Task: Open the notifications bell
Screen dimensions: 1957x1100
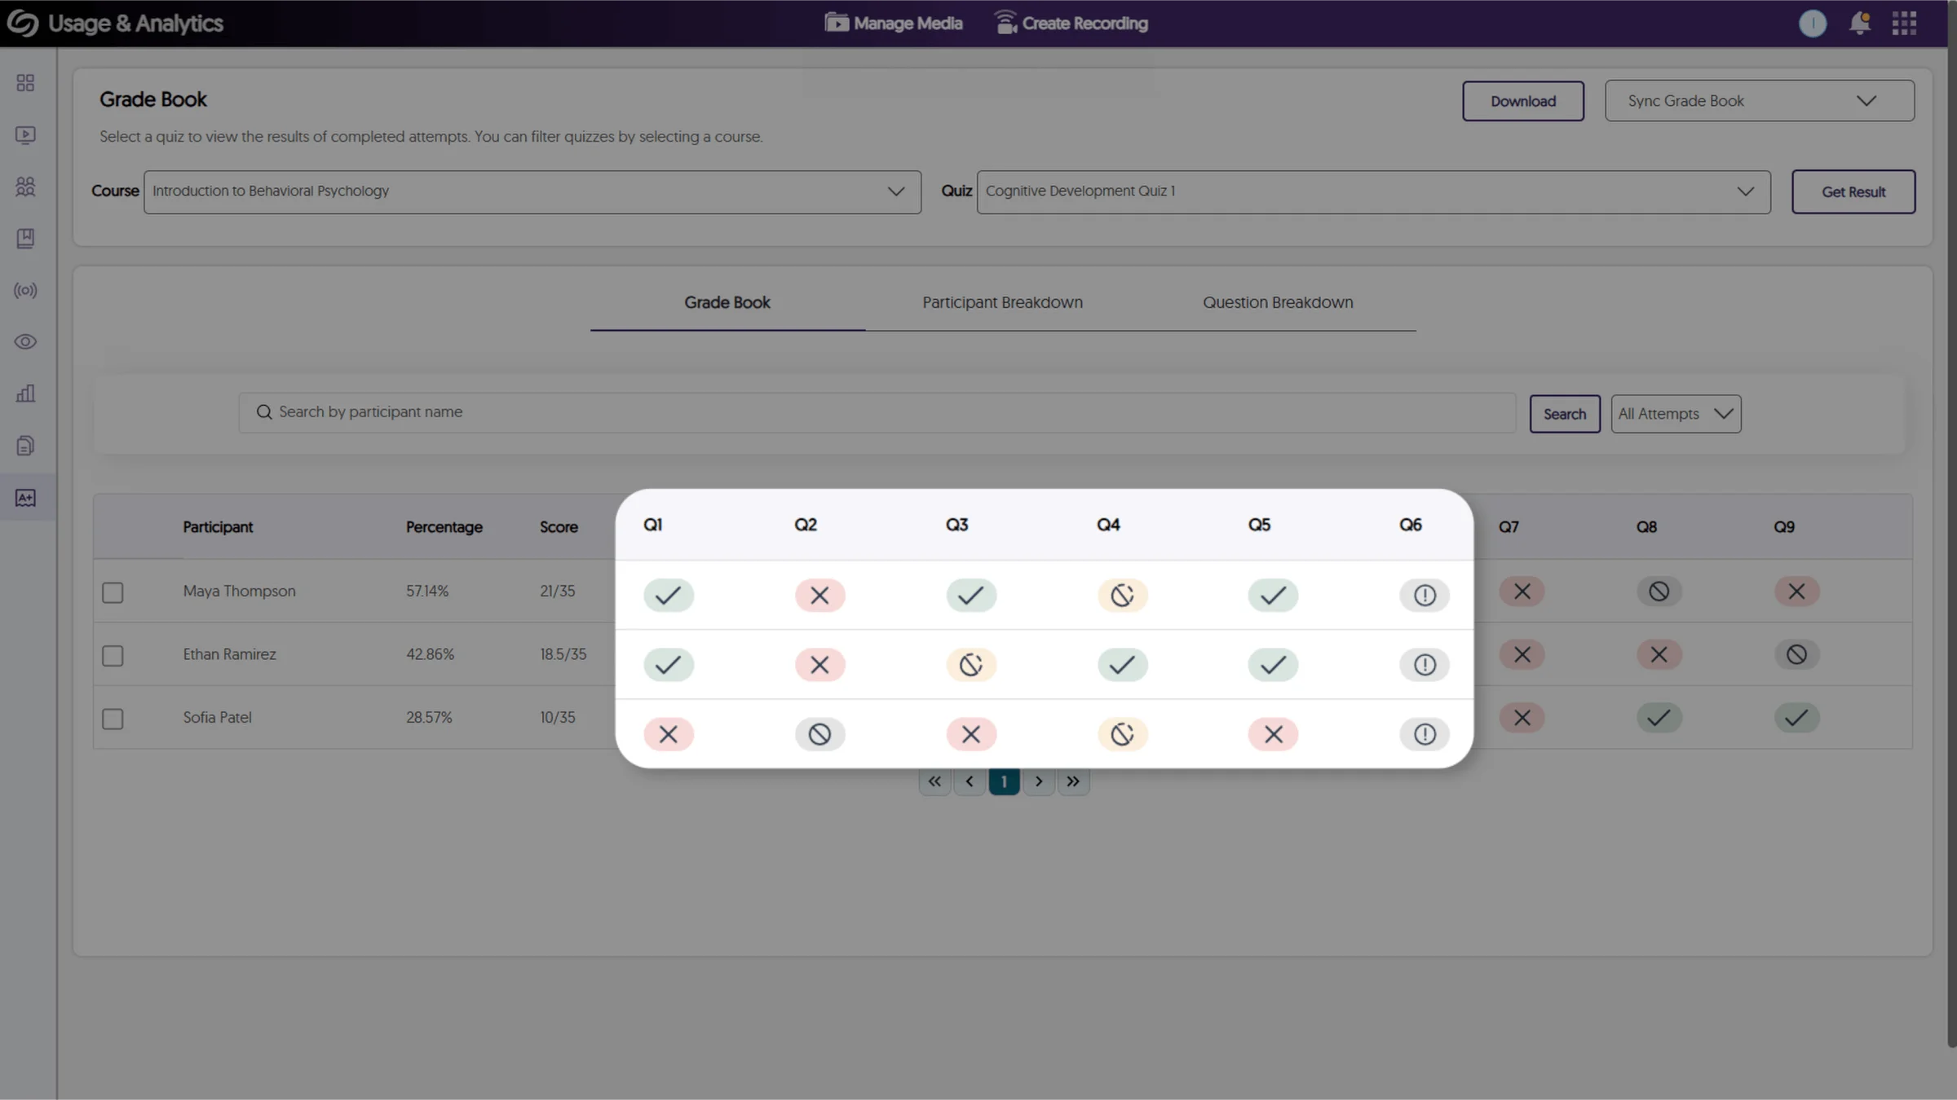Action: tap(1859, 23)
